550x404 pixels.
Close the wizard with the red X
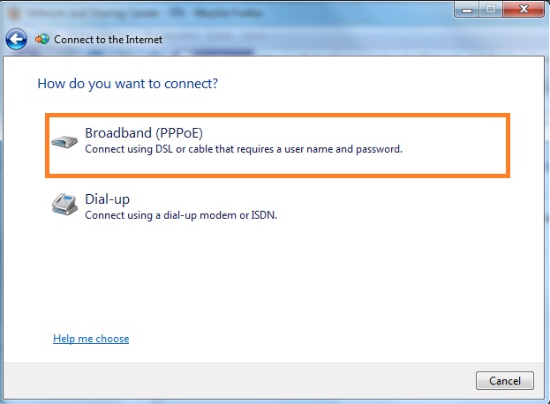point(524,10)
